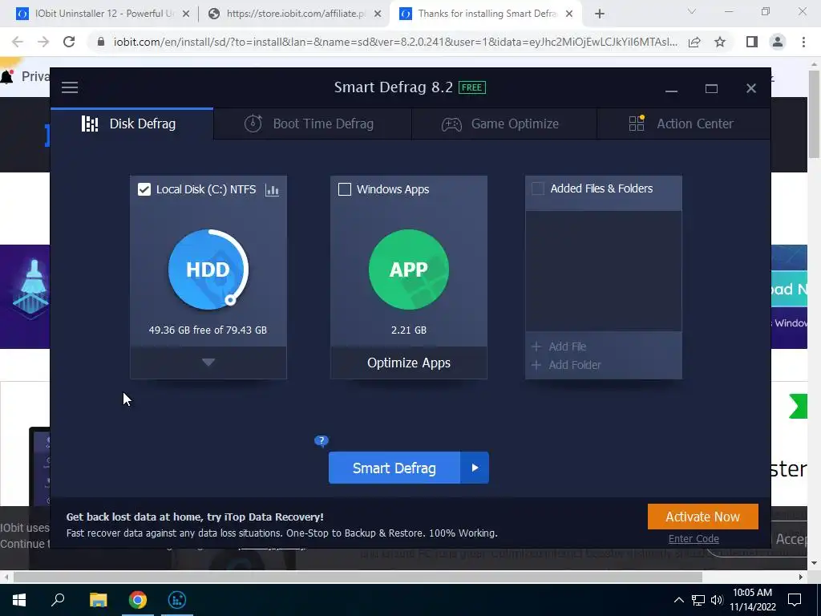Click the address bar URL in Chrome
This screenshot has width=821, height=616.
[x=395, y=42]
